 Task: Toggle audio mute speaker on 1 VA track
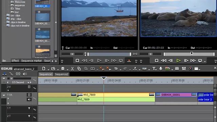tap(29, 99)
